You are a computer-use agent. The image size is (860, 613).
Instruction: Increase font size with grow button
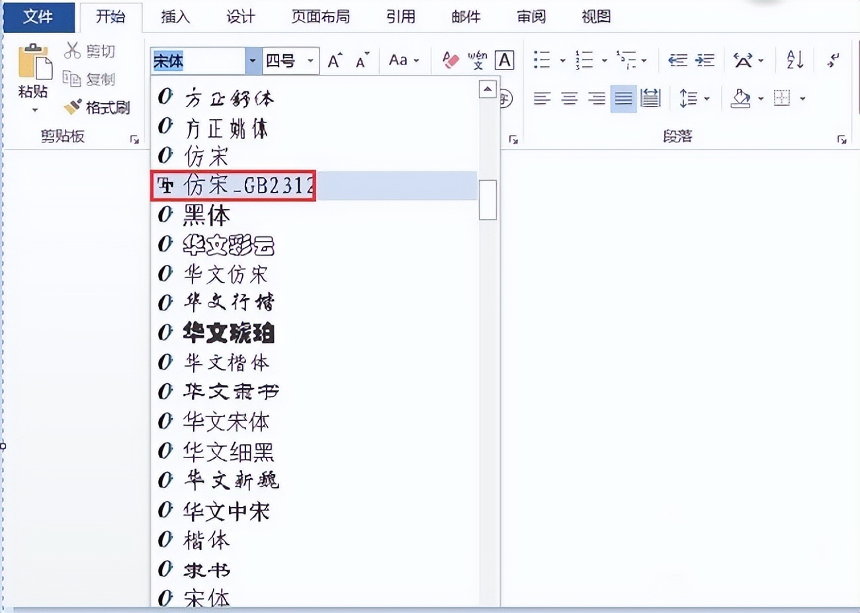335,61
